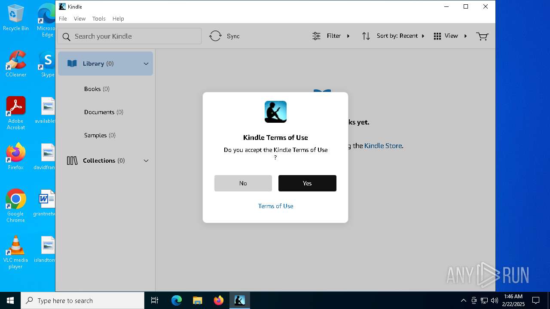
Task: Select Books (0) in the sidebar
Action: [x=97, y=89]
